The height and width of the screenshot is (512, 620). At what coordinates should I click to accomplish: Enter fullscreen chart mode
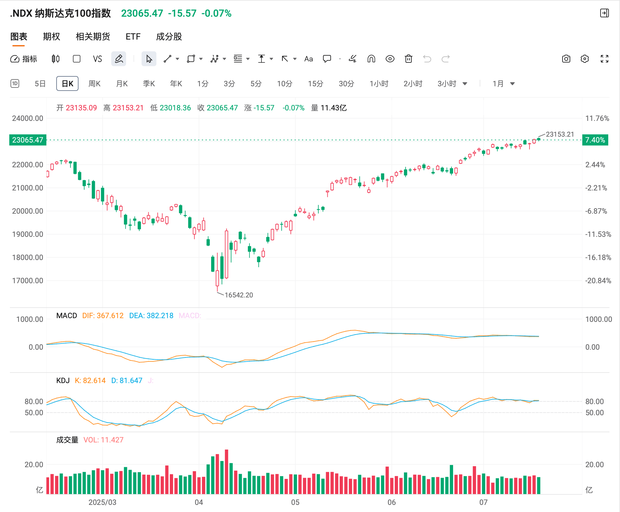coord(605,59)
